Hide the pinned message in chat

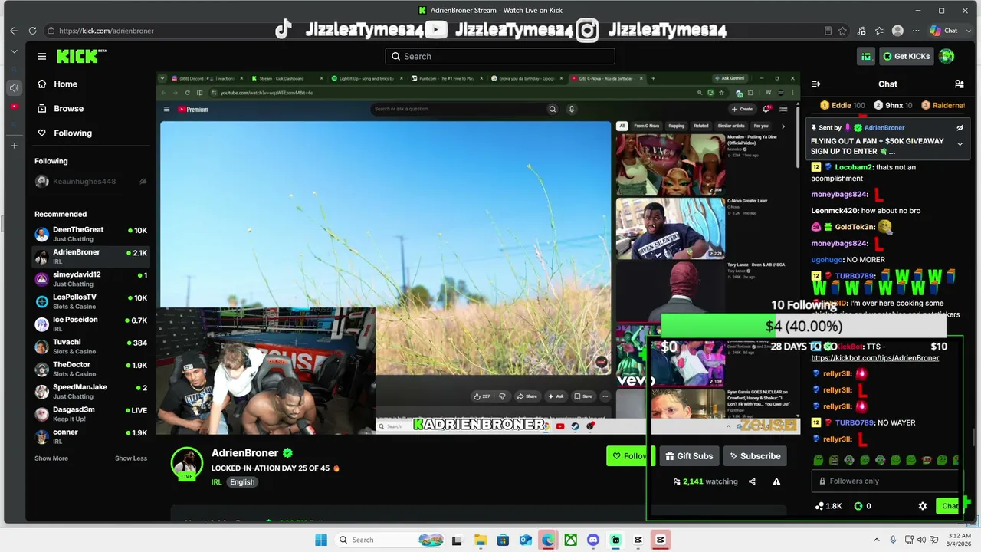point(960,128)
